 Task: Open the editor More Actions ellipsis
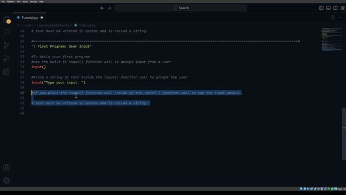[x=340, y=17]
